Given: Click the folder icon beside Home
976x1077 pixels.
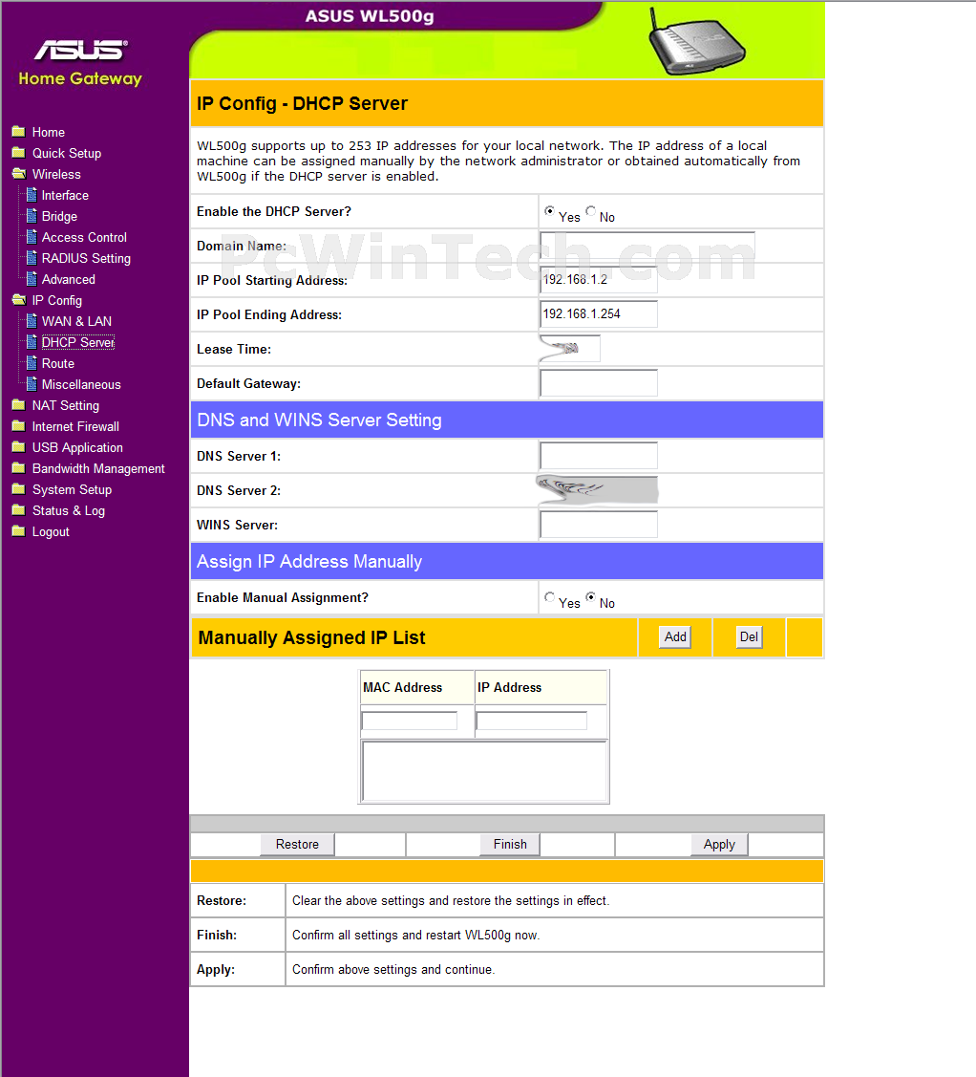Looking at the screenshot, I should click(x=18, y=132).
